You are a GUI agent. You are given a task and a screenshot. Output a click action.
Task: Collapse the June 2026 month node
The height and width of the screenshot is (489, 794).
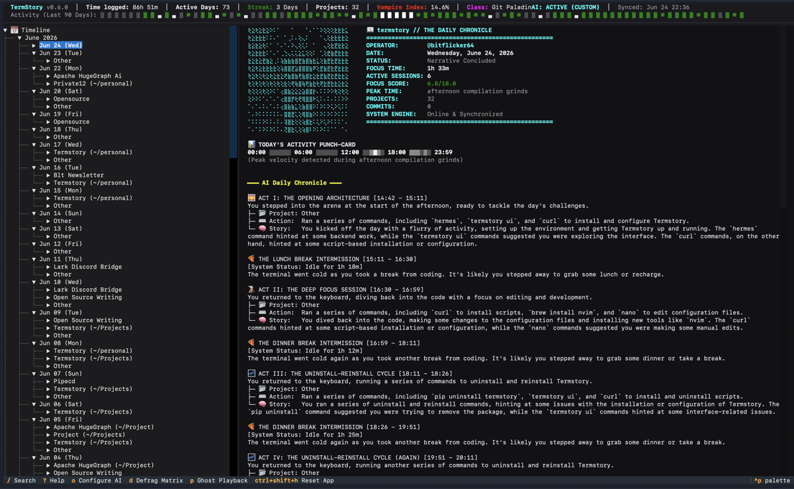point(20,38)
